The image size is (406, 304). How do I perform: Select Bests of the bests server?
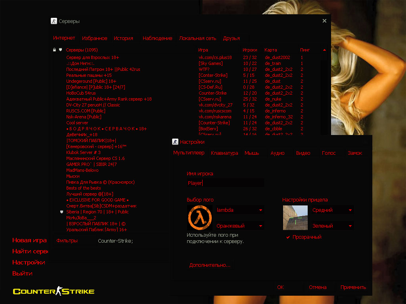(x=83, y=188)
